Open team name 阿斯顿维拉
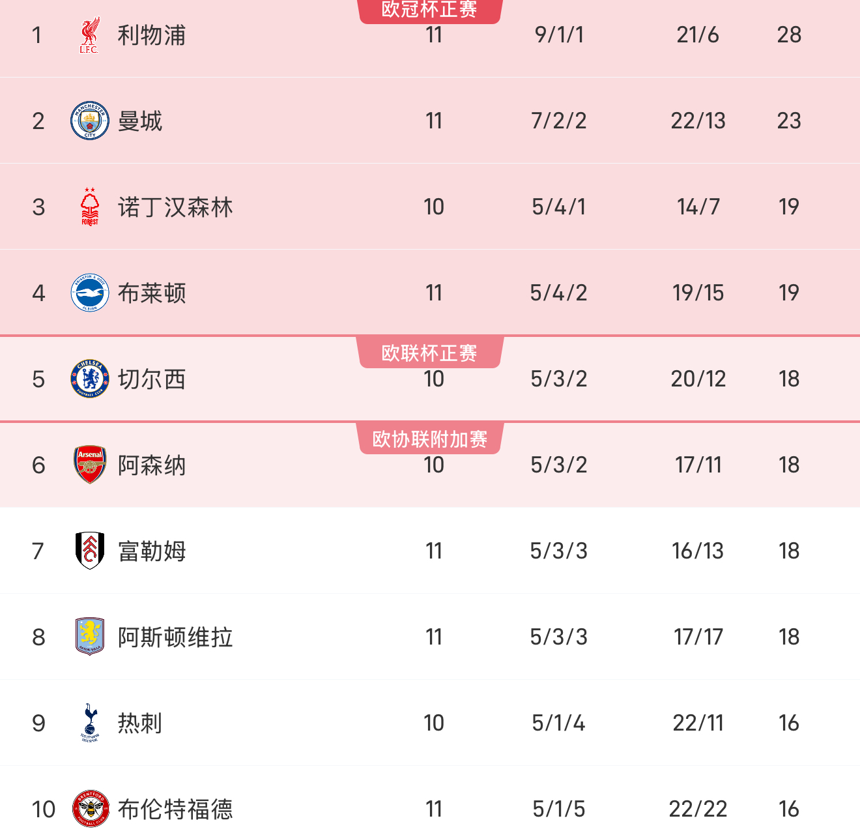860x829 pixels. pos(175,637)
